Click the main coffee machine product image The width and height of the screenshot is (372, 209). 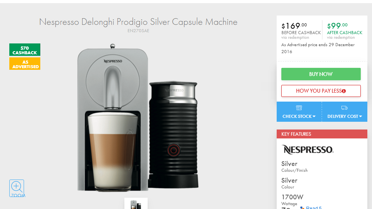pyautogui.click(x=138, y=117)
